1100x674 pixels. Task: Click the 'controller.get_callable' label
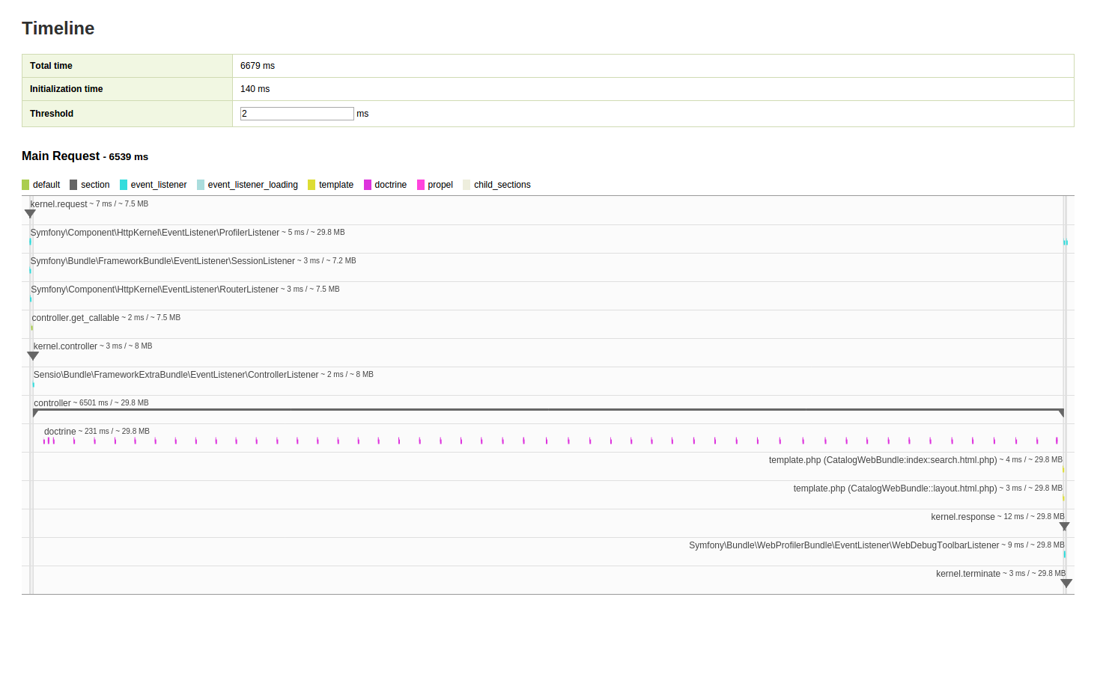[76, 318]
